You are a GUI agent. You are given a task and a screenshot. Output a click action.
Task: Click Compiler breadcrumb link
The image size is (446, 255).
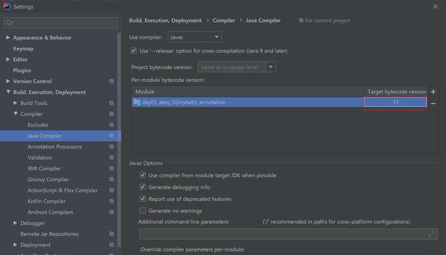[x=224, y=20]
